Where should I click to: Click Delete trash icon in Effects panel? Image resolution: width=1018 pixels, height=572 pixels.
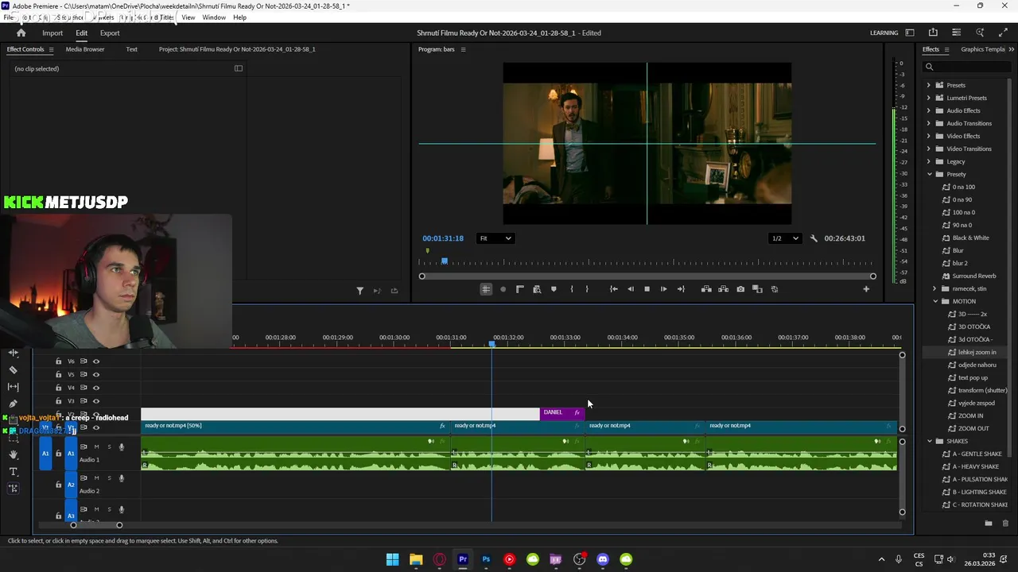(x=1005, y=524)
